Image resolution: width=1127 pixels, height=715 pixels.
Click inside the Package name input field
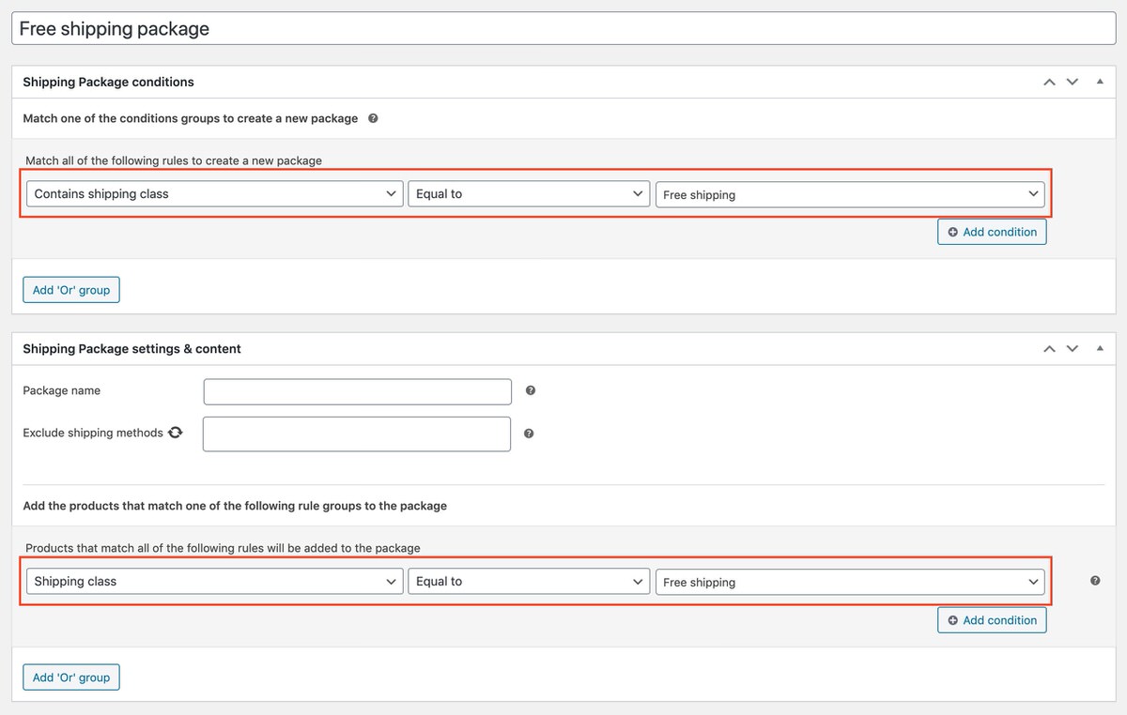357,390
